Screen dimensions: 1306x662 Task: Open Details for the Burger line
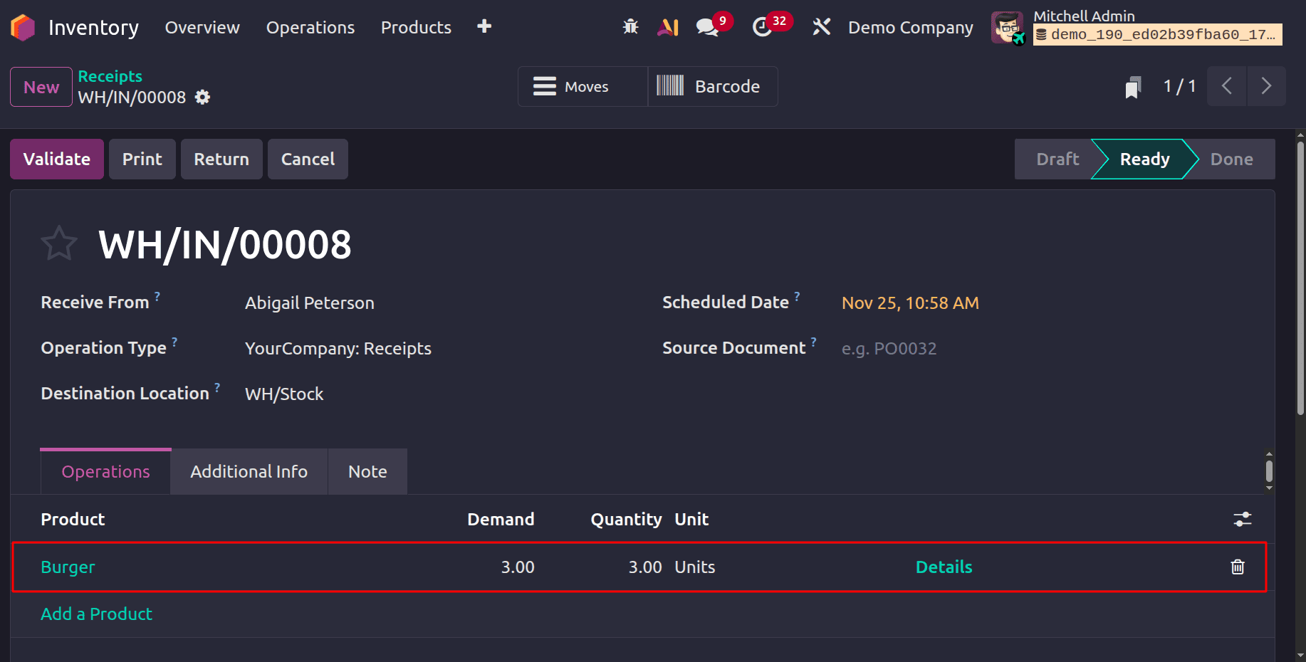coord(944,567)
